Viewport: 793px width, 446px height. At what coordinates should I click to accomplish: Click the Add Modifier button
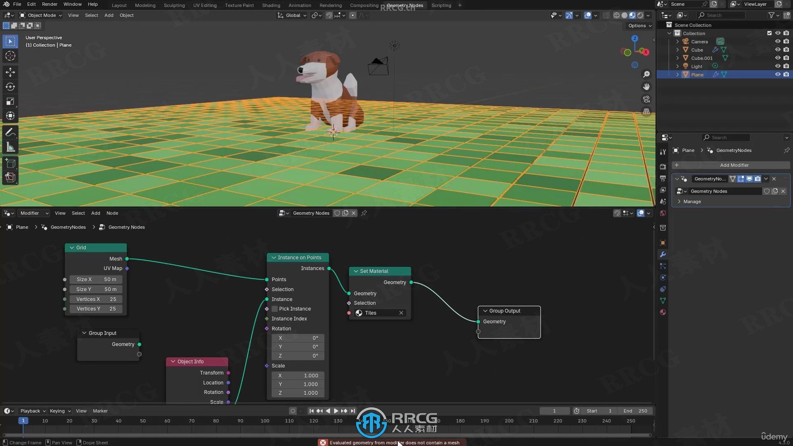click(x=731, y=165)
